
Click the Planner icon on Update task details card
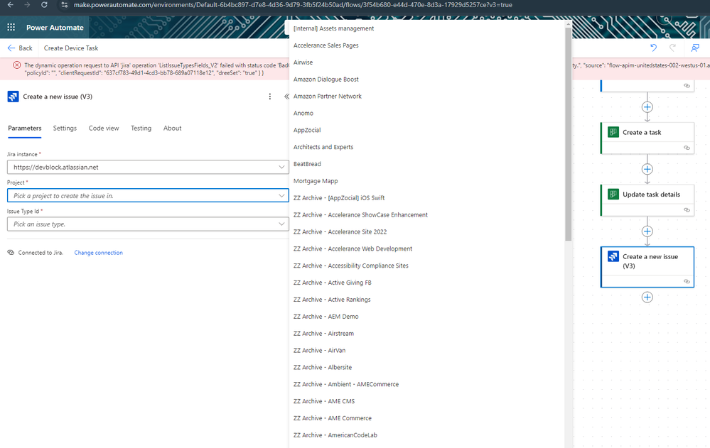613,194
